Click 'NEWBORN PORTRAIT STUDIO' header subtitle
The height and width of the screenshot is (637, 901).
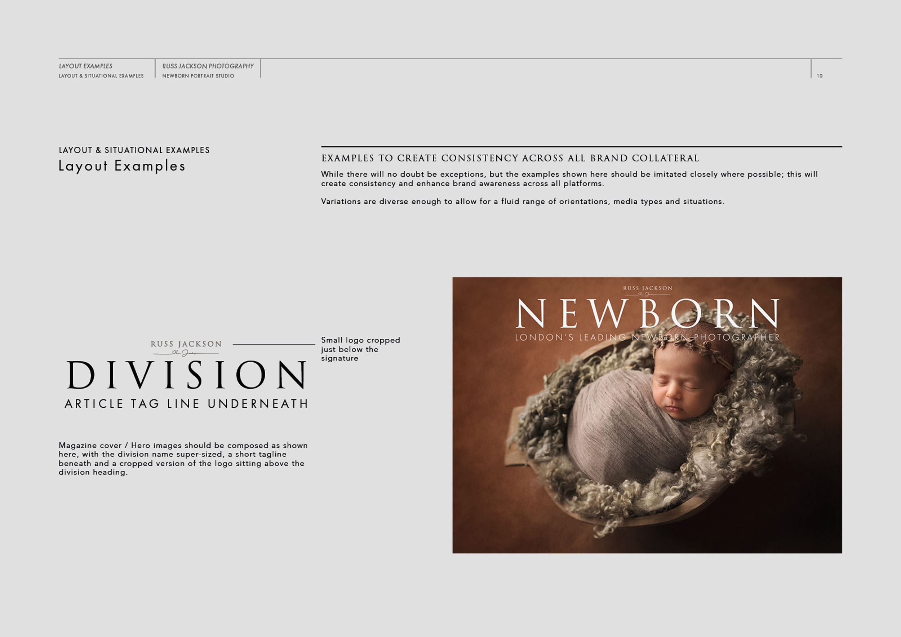click(198, 76)
